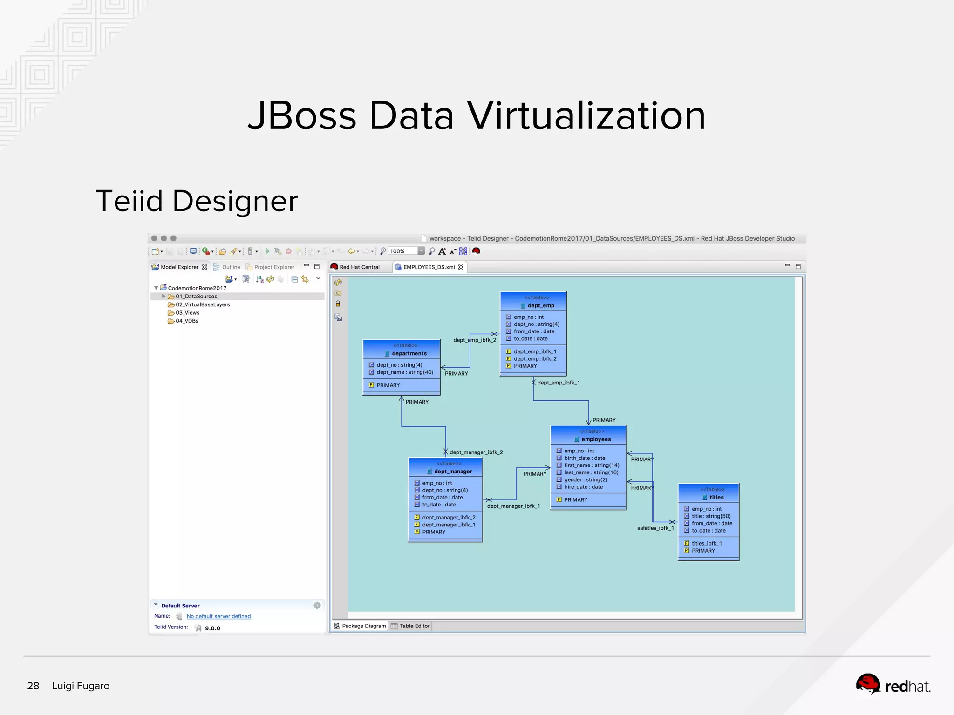Click the debug gears toolbar icon
954x715 pixels.
pos(278,251)
